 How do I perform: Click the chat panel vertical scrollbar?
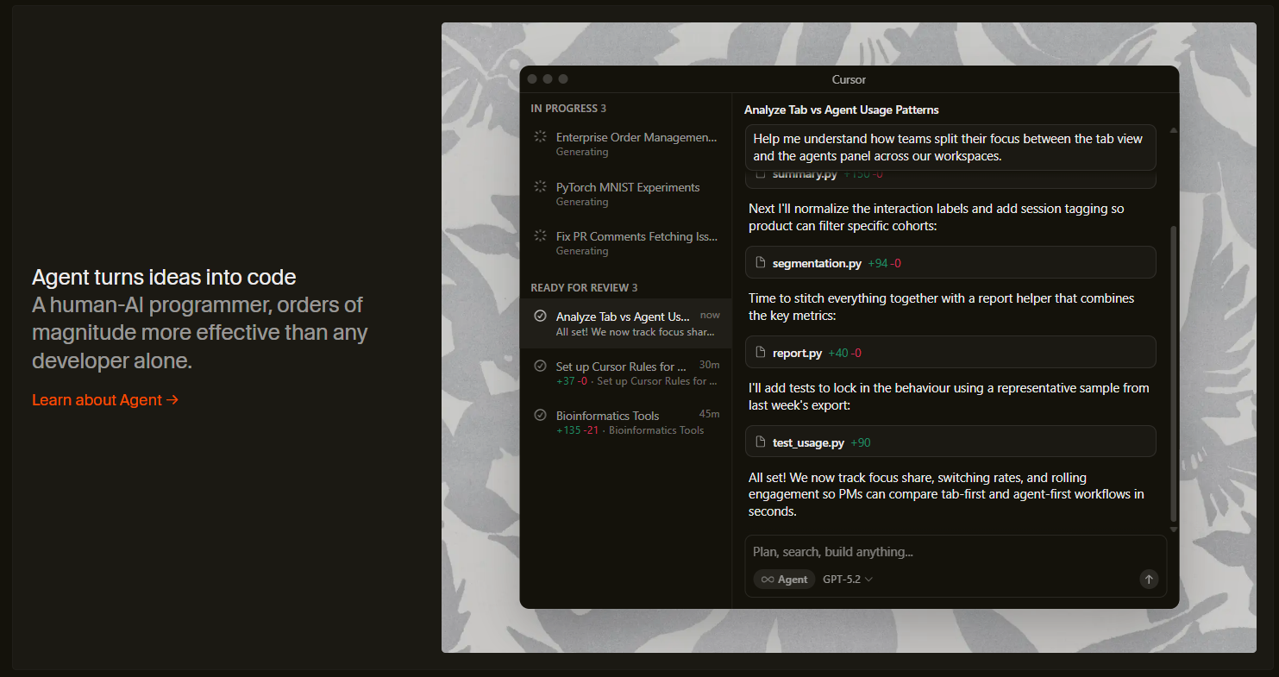(x=1173, y=371)
